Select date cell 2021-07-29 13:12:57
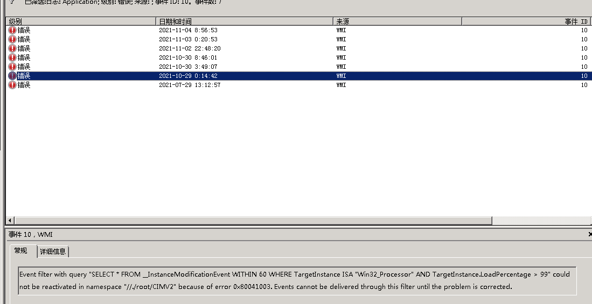This screenshot has width=592, height=304. pyautogui.click(x=190, y=85)
